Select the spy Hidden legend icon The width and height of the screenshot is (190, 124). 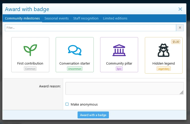coord(164,50)
